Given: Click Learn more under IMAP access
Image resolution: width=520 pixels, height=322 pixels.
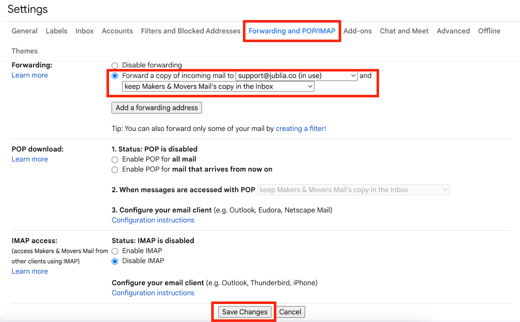Looking at the screenshot, I should point(30,271).
